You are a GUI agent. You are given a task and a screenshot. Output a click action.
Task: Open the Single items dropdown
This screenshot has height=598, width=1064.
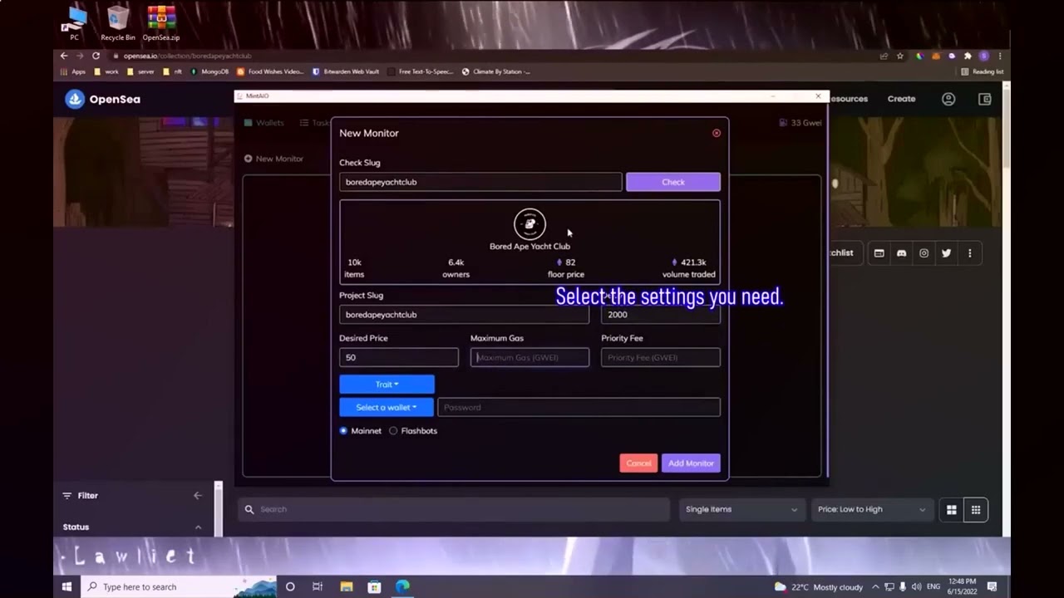click(741, 509)
